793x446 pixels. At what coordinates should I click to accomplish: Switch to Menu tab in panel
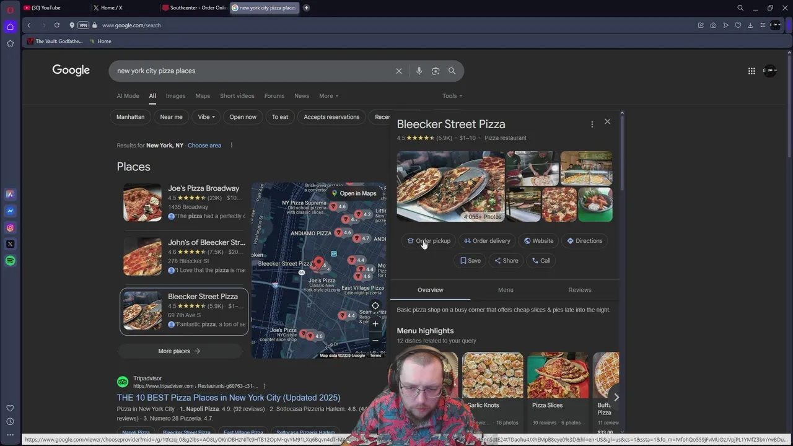coord(506,290)
